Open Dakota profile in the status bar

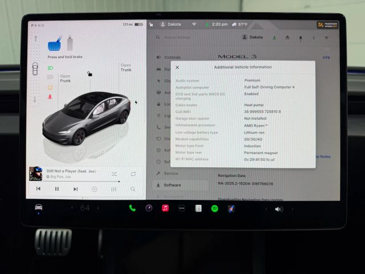pos(171,24)
